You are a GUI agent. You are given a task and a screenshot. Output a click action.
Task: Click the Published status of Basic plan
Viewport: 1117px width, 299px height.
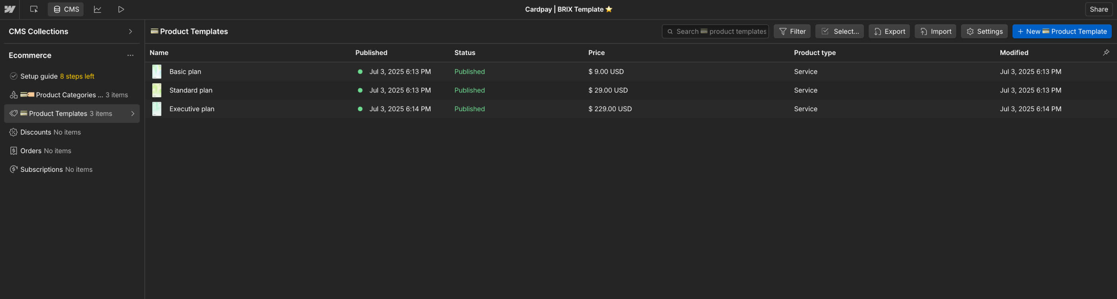(469, 71)
